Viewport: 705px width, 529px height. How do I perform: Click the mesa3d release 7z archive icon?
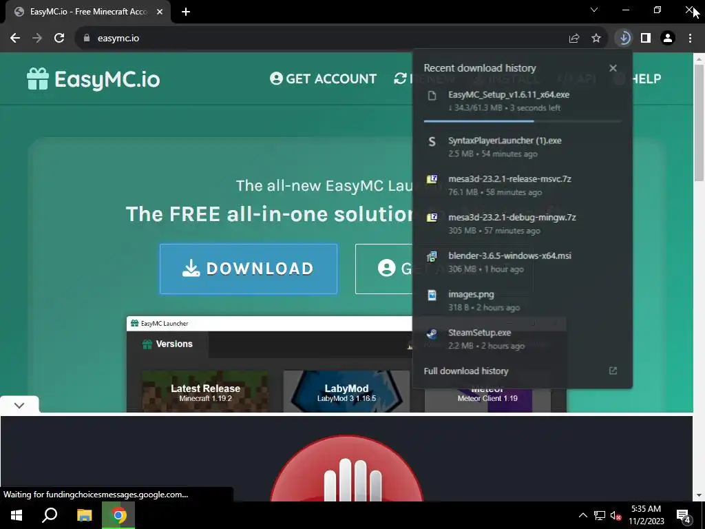pos(432,179)
